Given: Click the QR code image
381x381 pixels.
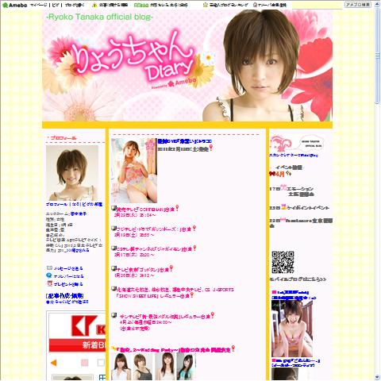Looking at the screenshot, I should click(283, 262).
